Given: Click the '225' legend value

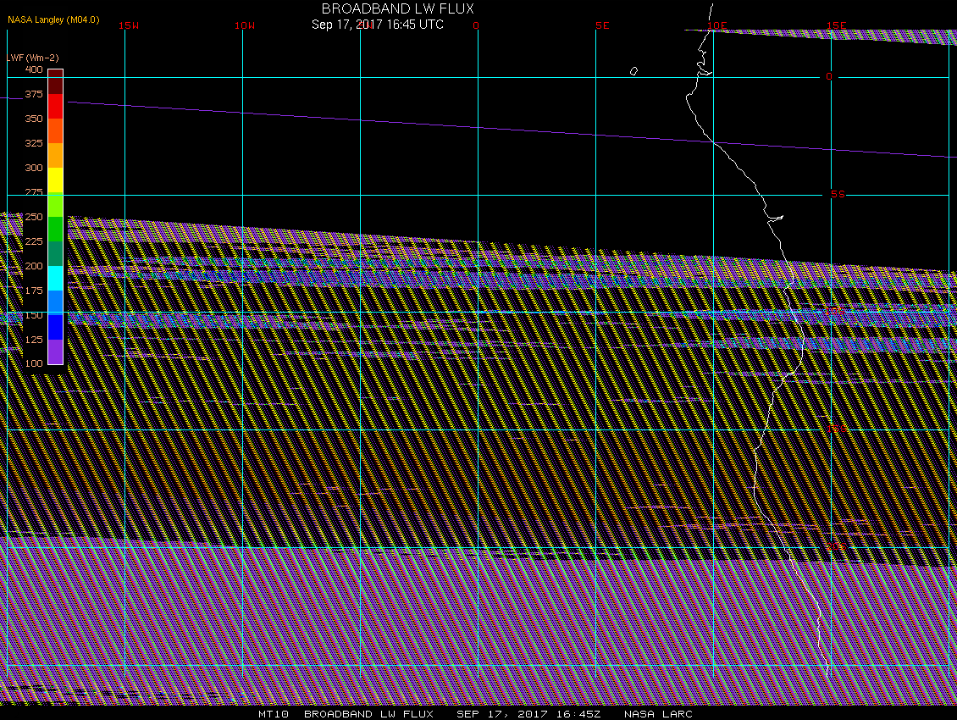Looking at the screenshot, I should point(34,241).
